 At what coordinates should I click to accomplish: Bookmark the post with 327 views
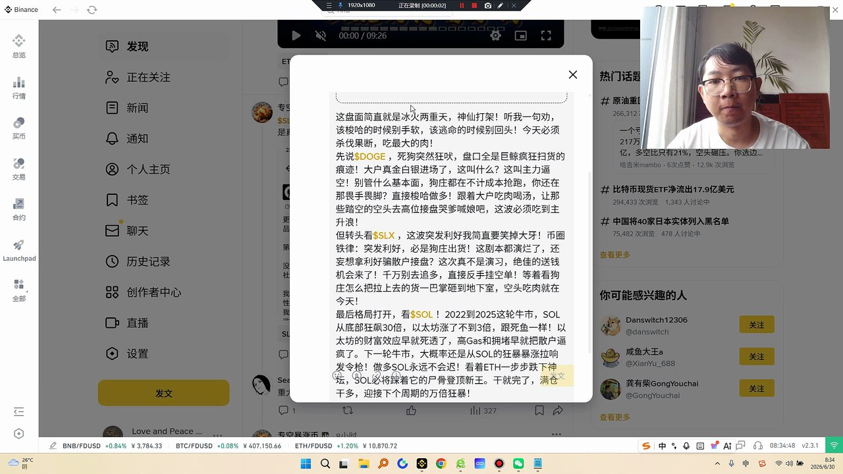[539, 410]
